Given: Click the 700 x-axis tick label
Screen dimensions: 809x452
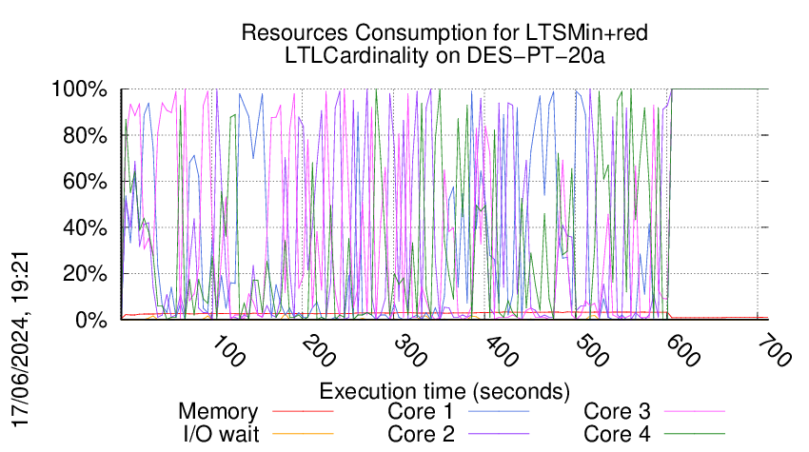Looking at the screenshot, I should (775, 351).
